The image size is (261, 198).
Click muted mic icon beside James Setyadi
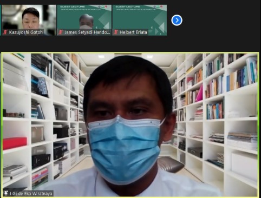pos(61,32)
